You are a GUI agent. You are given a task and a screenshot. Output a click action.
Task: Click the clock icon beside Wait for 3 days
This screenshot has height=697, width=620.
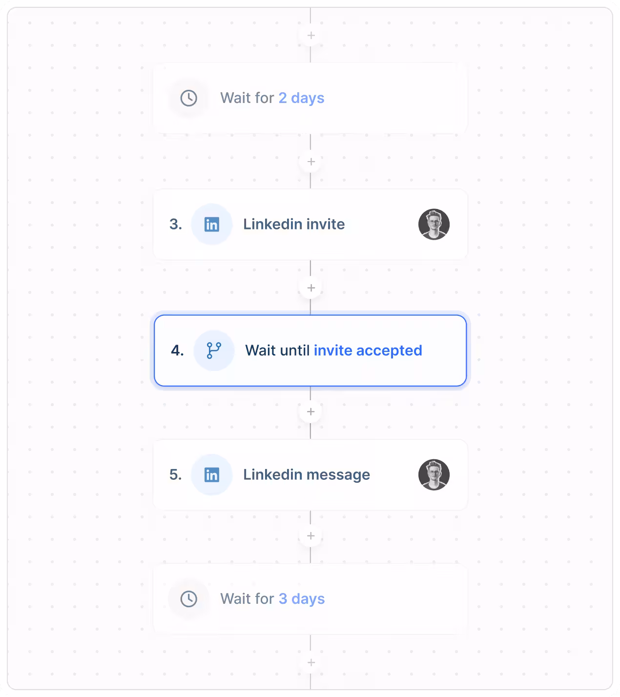pyautogui.click(x=188, y=599)
